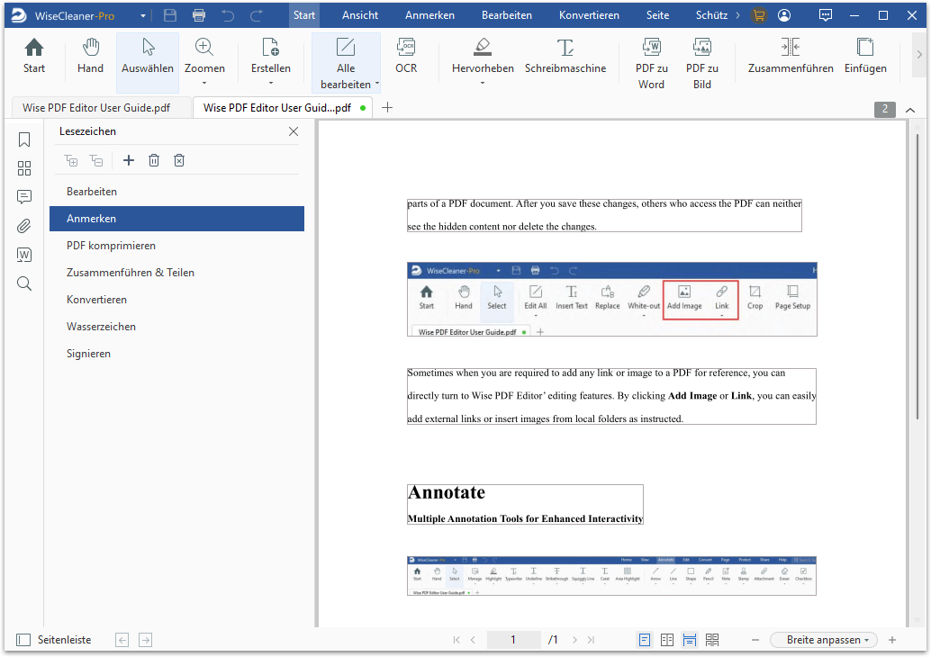
Task: Open attachments paperclip panel in sidebar
Action: (x=24, y=226)
